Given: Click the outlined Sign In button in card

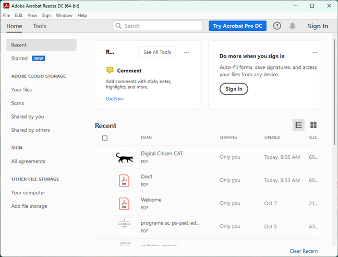Looking at the screenshot, I should (x=234, y=89).
